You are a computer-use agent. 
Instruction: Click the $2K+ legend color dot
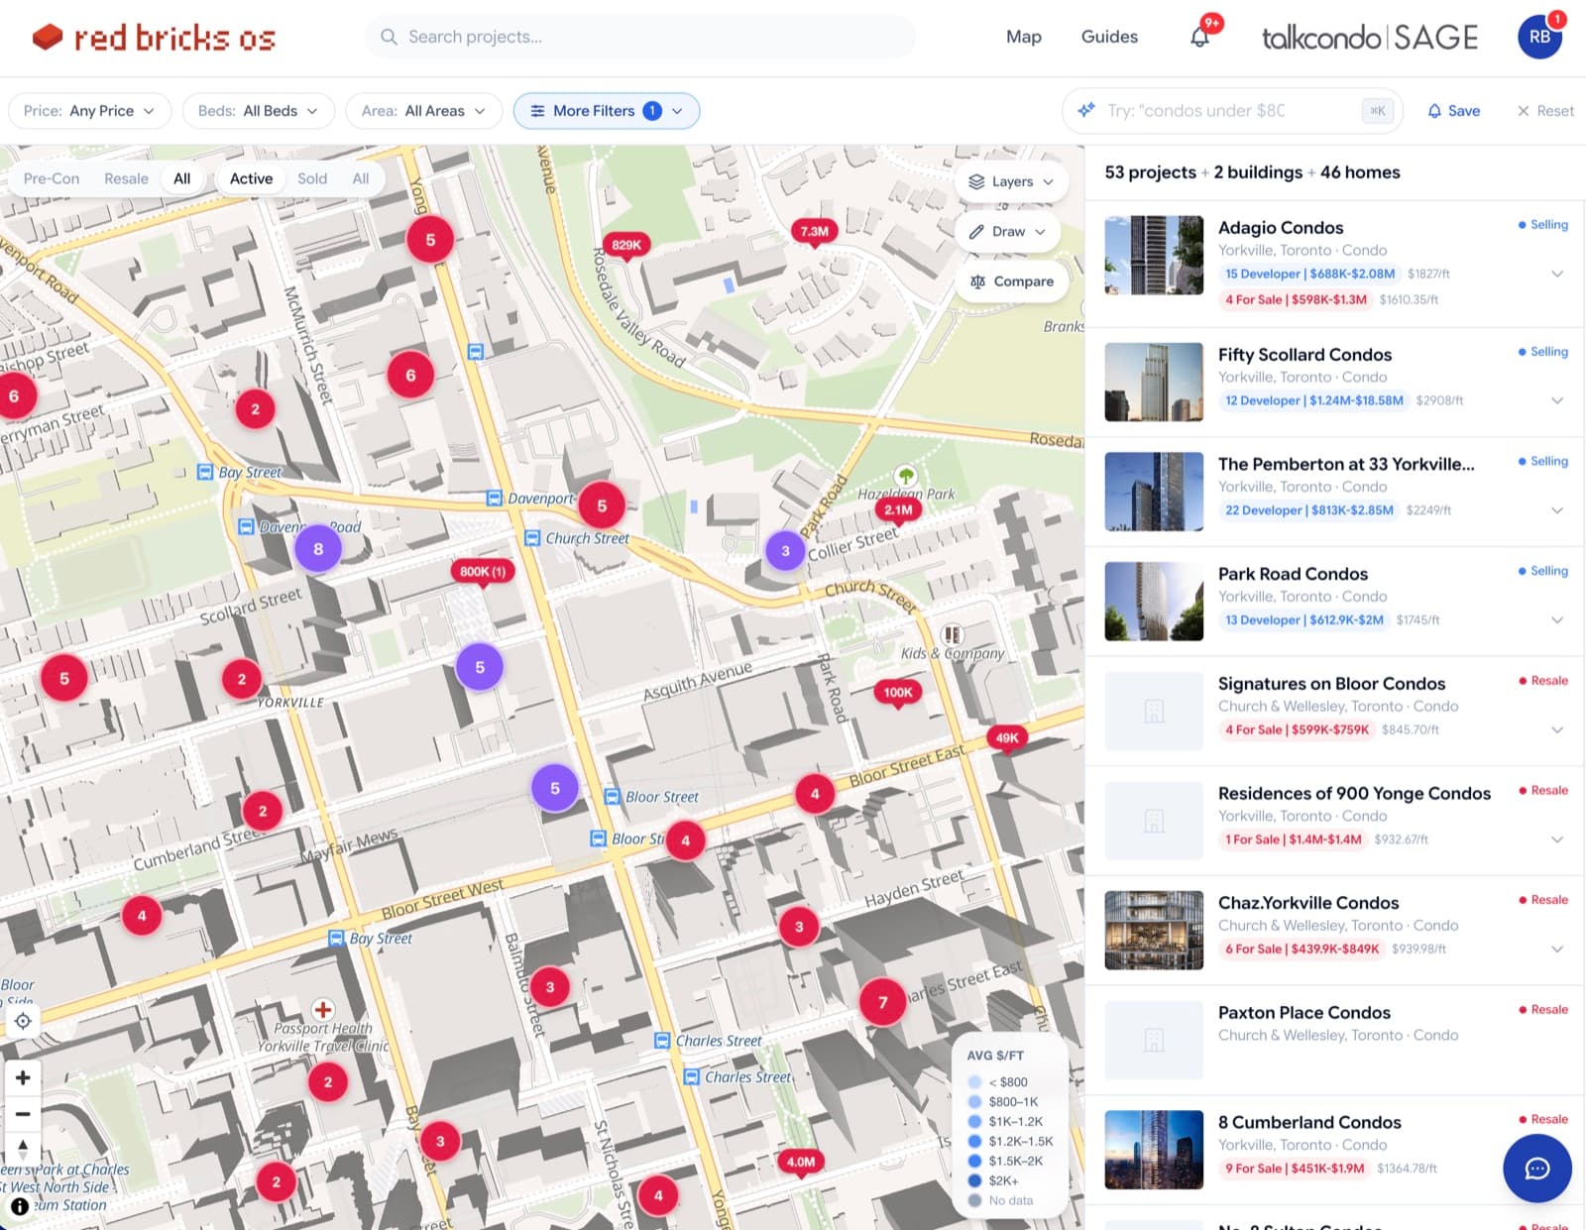pyautogui.click(x=974, y=1180)
